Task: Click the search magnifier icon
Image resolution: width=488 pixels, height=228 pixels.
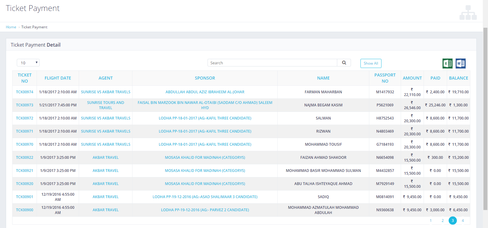Action: [x=344, y=63]
